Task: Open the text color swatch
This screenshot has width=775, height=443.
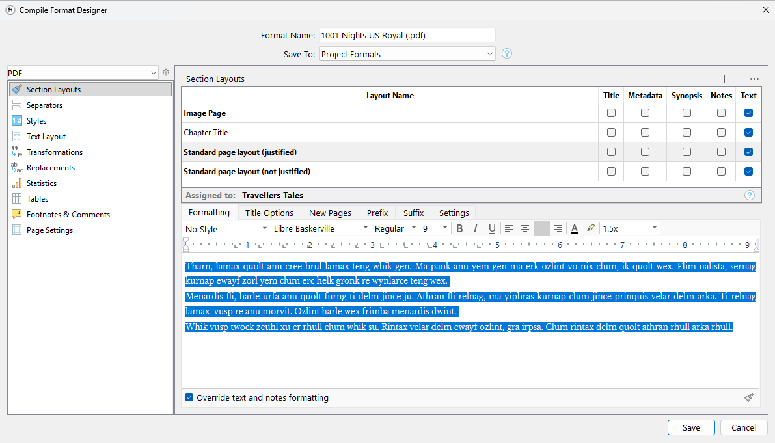Action: 575,228
